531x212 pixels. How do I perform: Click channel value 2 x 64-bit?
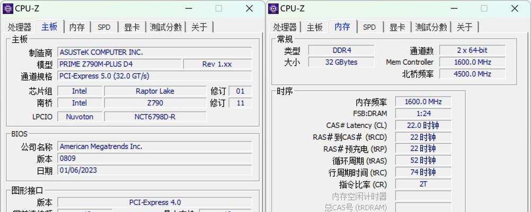pos(472,50)
